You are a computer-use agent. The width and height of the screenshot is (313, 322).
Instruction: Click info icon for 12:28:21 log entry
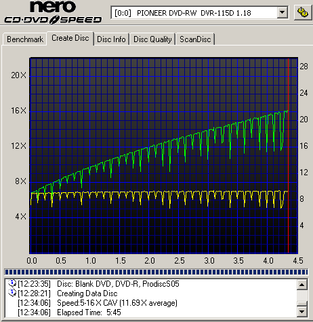pyautogui.click(x=12, y=293)
